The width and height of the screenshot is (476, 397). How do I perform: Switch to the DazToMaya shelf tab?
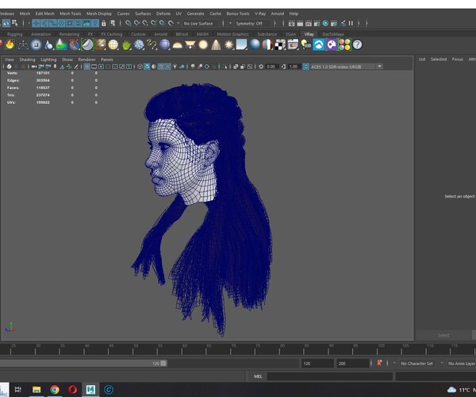333,34
